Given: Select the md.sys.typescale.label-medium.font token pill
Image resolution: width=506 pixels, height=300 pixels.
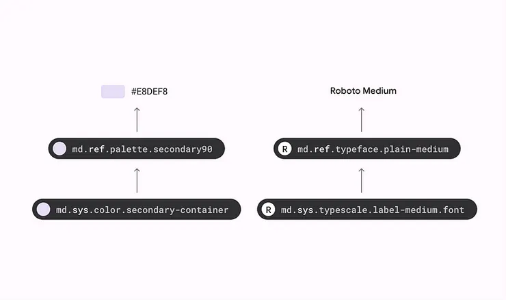Looking at the screenshot, I should coord(367,210).
